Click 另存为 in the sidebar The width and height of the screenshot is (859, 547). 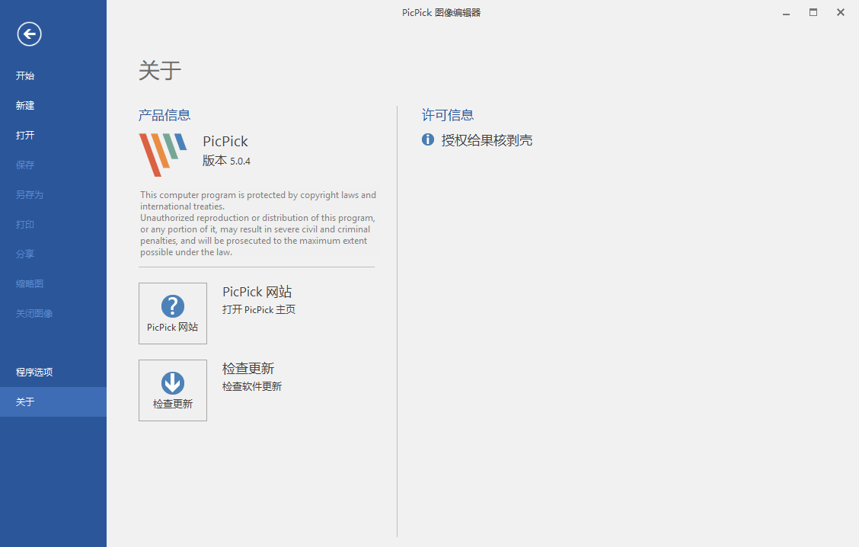(x=30, y=194)
